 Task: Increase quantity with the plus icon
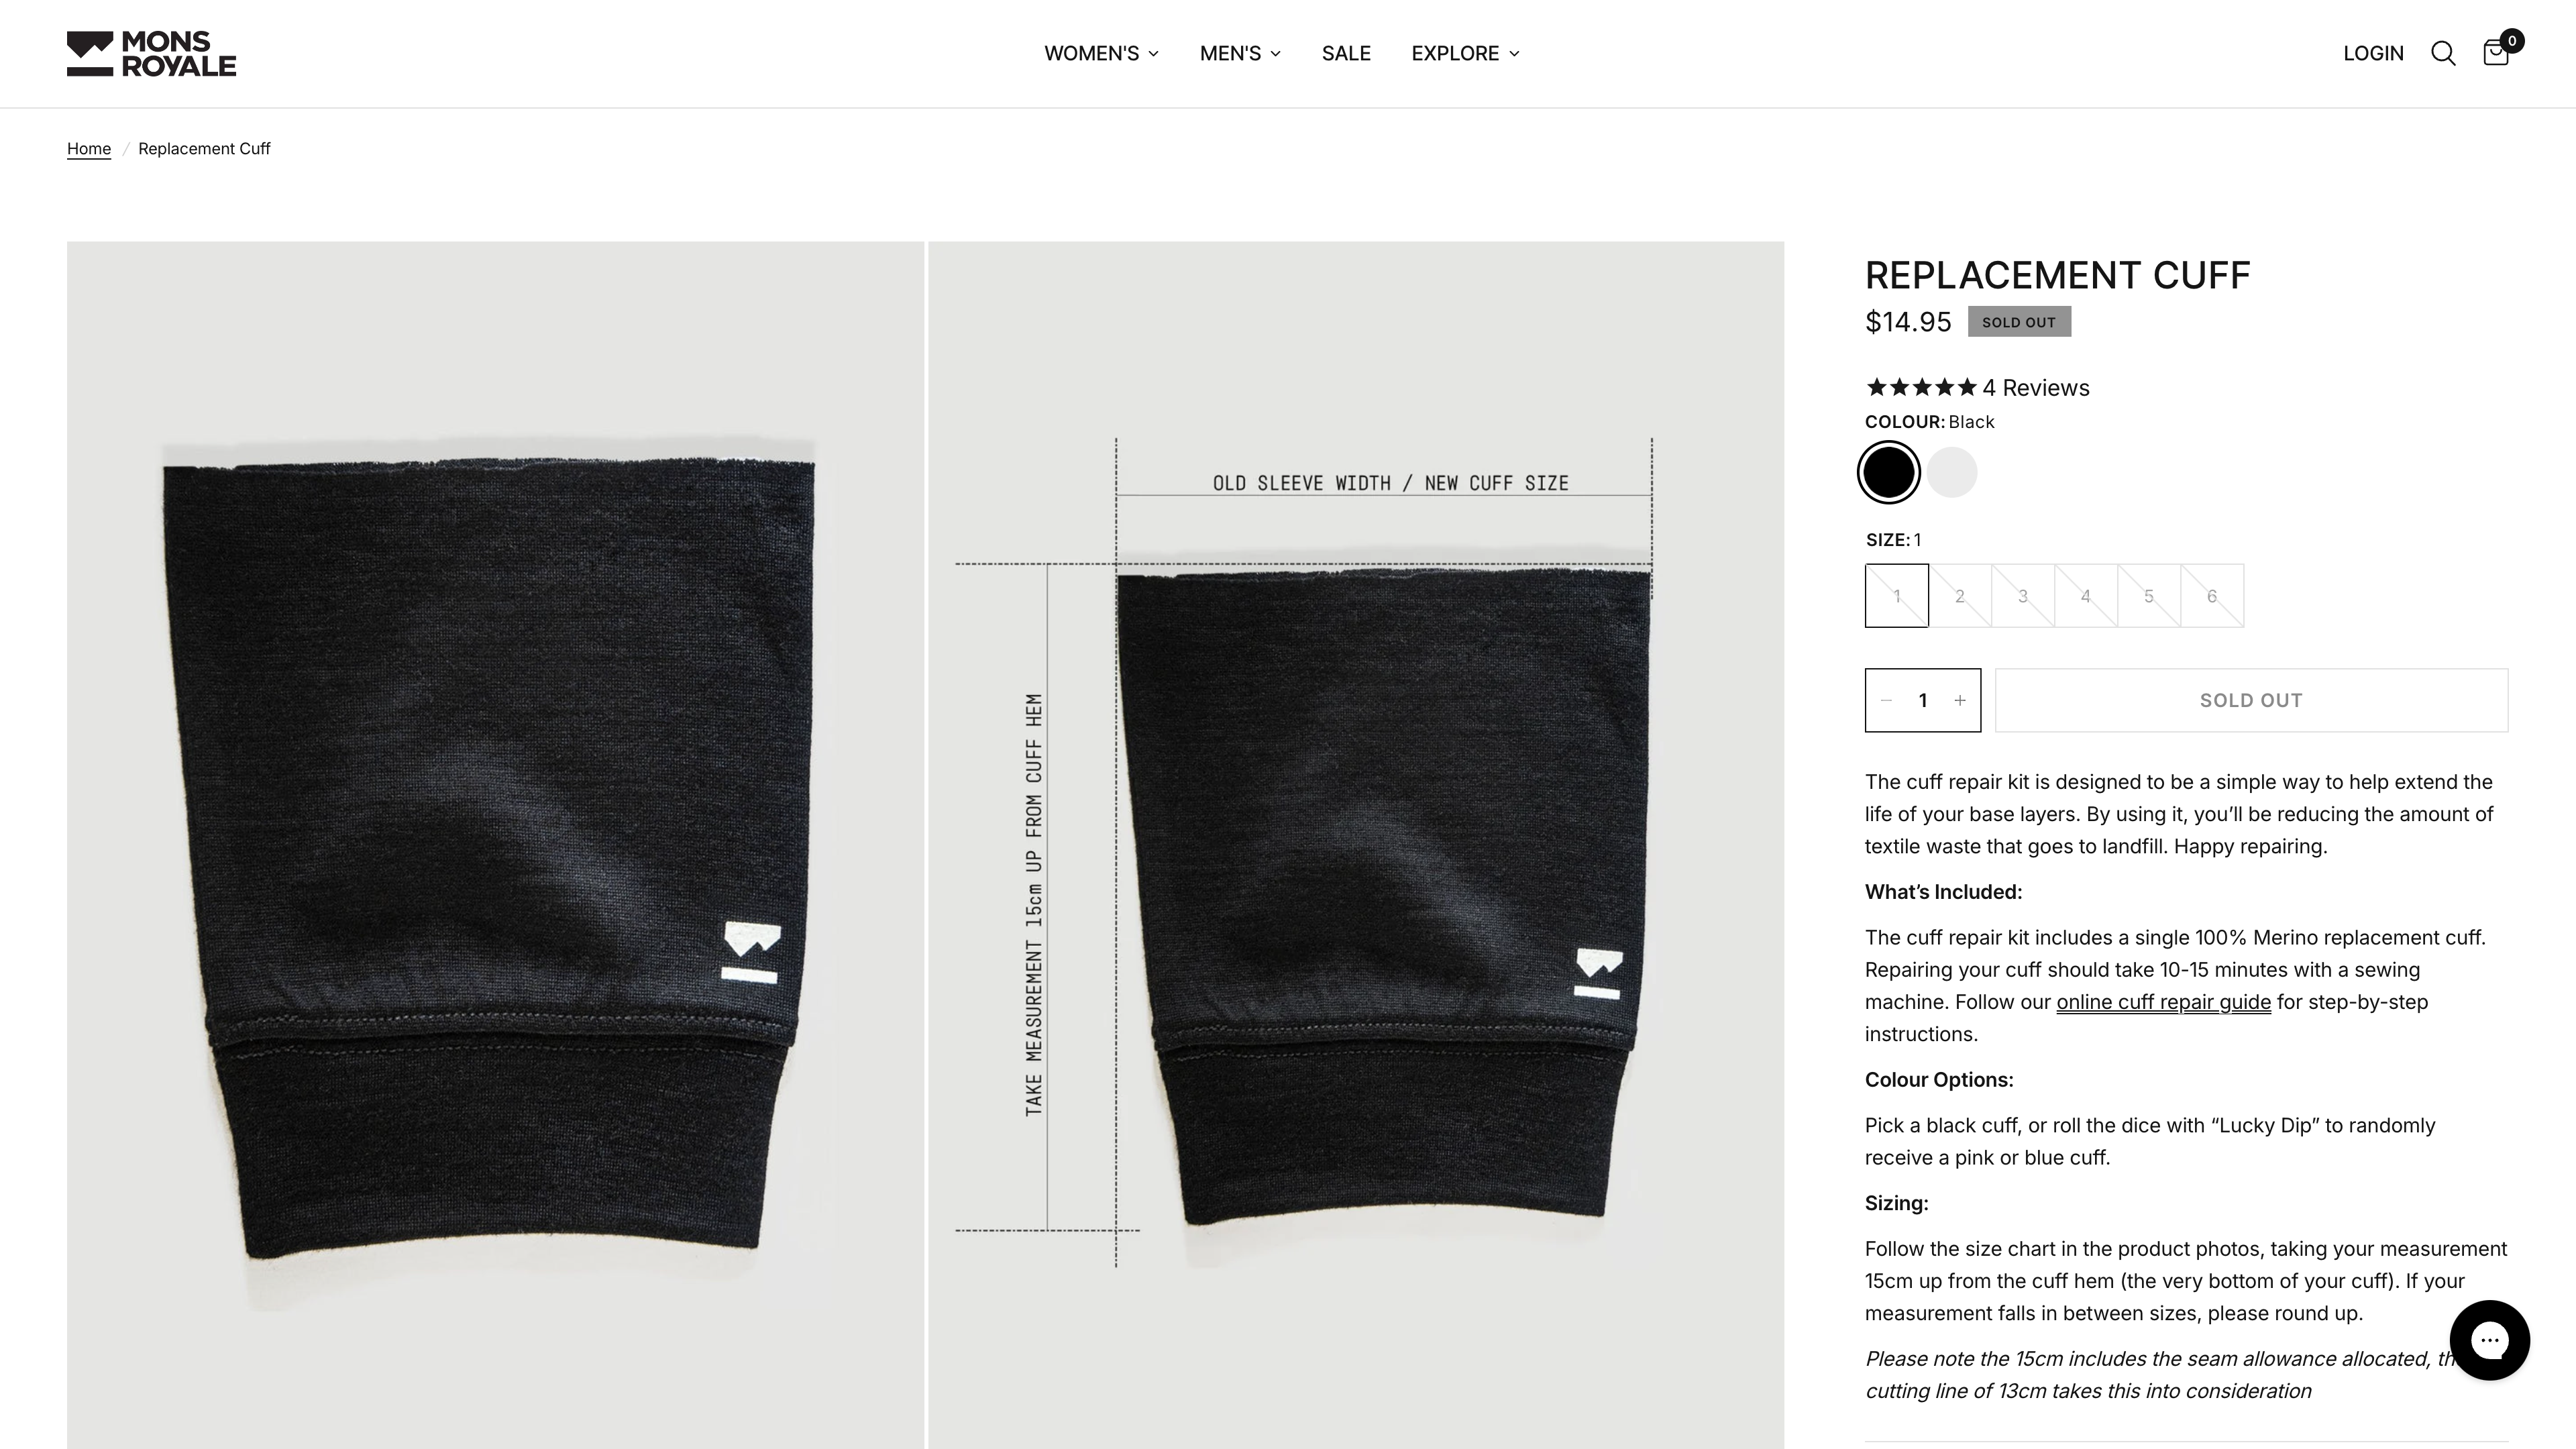(x=1960, y=700)
